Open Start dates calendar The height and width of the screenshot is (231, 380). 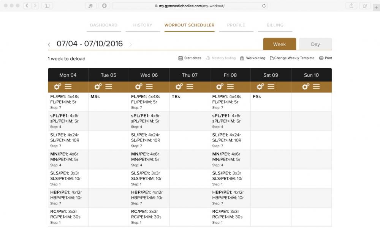(x=190, y=58)
